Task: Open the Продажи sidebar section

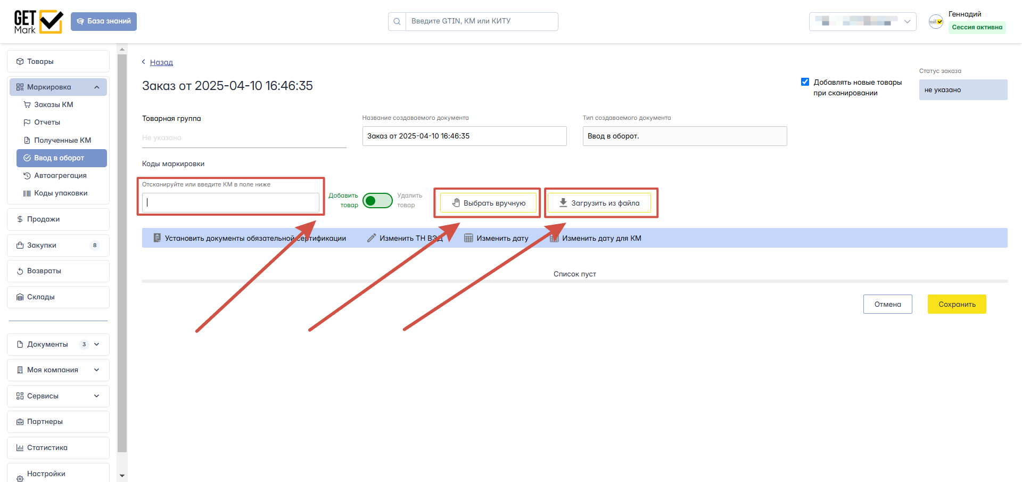Action: tap(58, 219)
